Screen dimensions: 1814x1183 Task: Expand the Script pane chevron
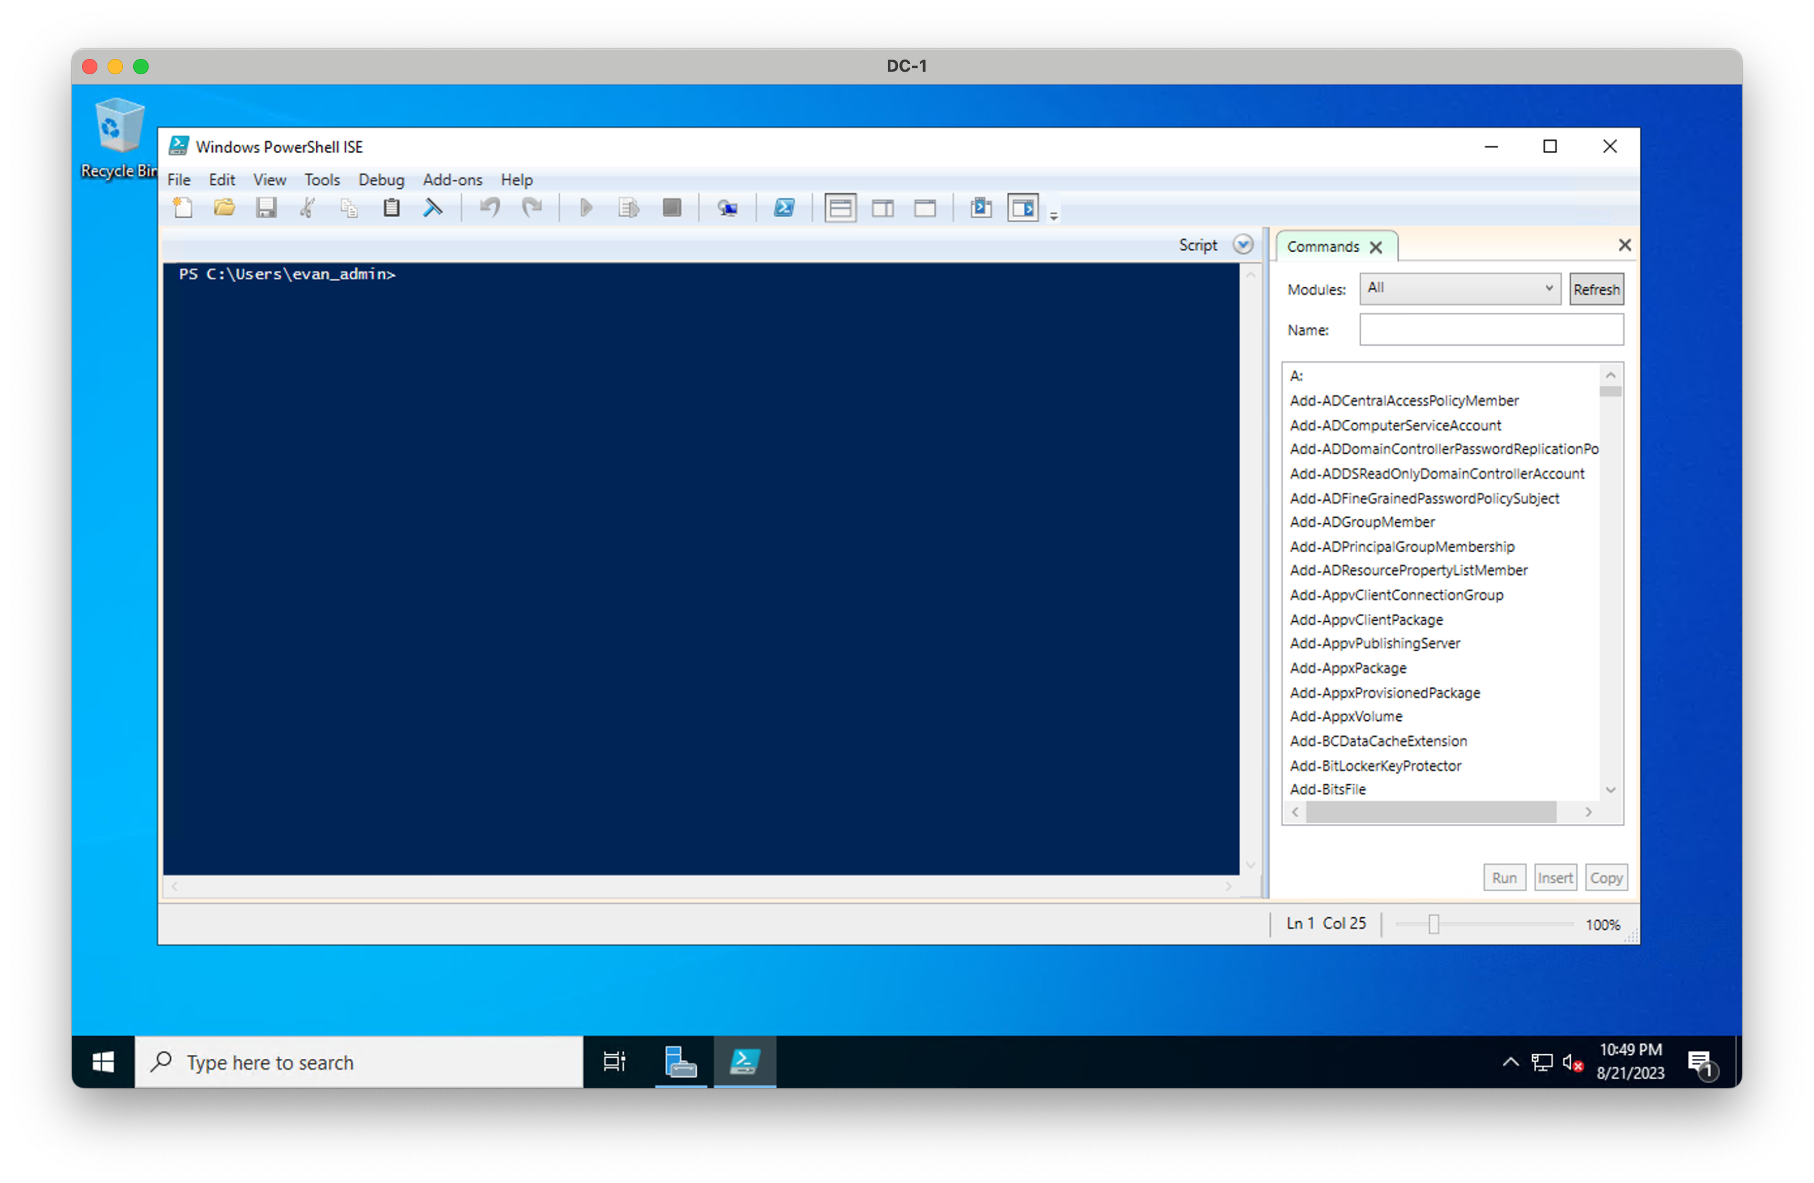click(x=1243, y=245)
